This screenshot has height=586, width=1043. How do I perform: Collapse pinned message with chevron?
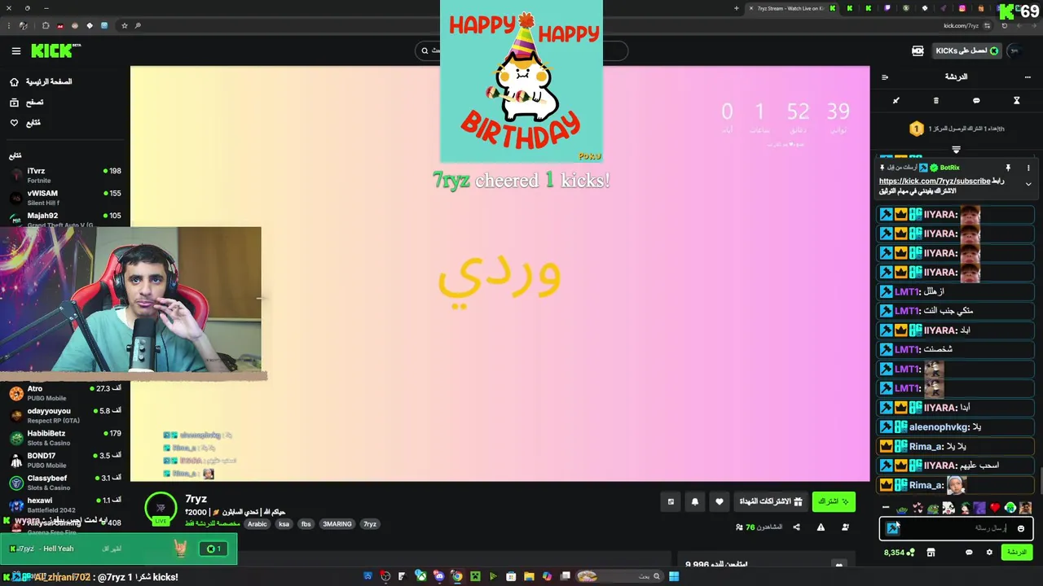pos(1028,185)
